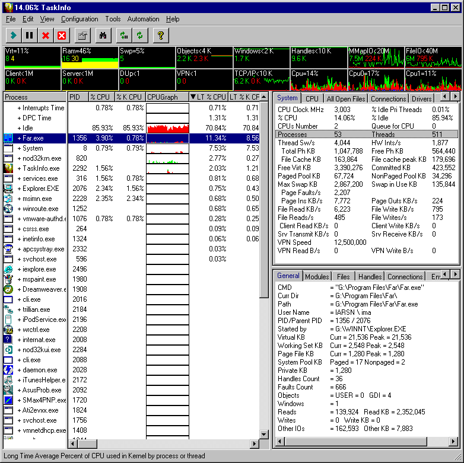Open search with the binoculars icon
This screenshot has width=464, height=463.
[103, 36]
